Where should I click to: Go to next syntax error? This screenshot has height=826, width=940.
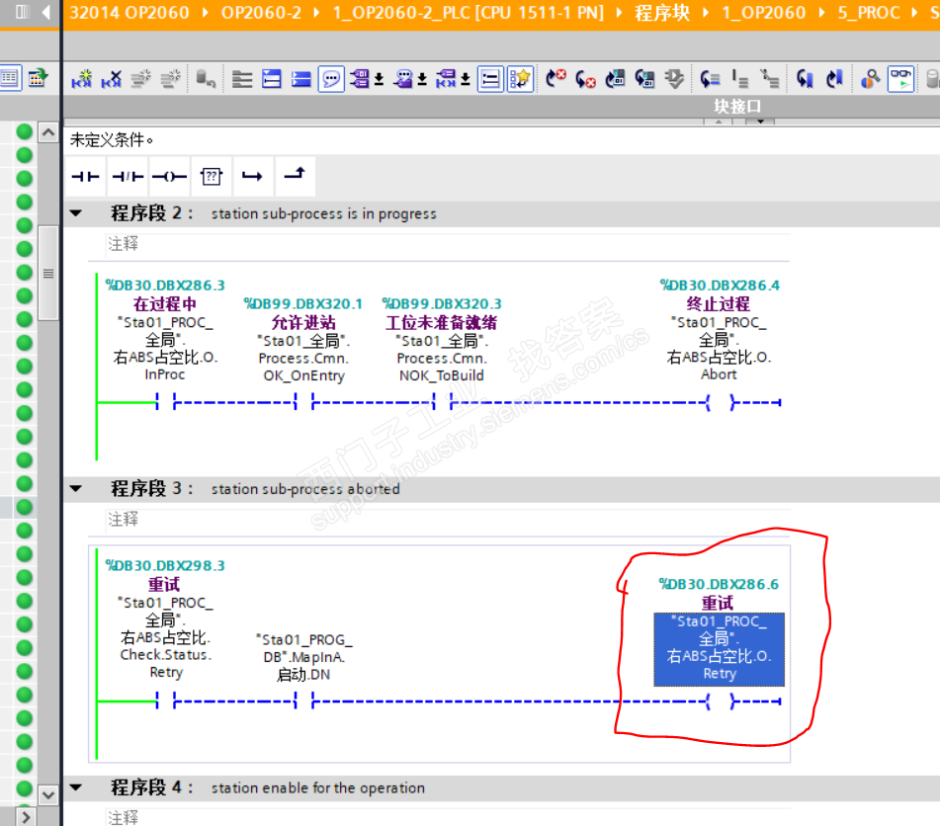tap(585, 79)
